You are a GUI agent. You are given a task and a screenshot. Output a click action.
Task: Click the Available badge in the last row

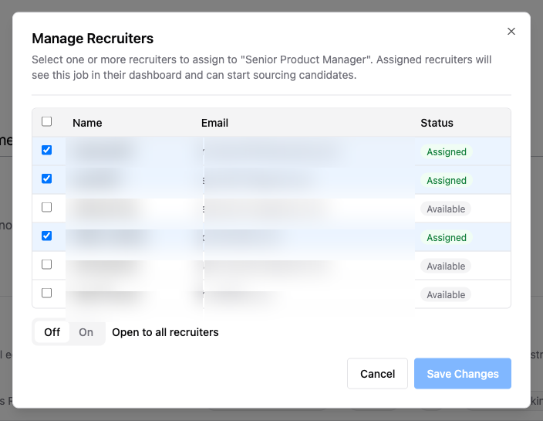tap(446, 295)
